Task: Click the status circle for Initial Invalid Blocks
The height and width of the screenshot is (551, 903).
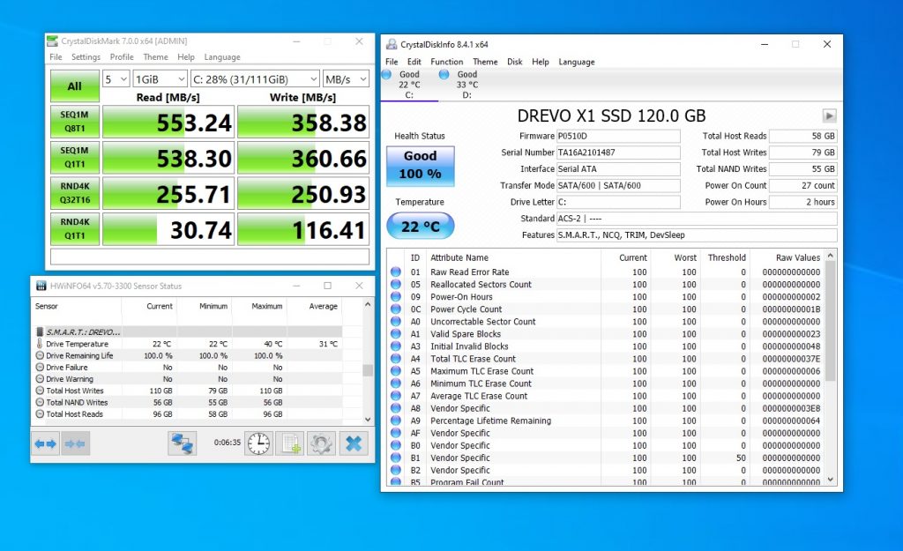Action: [x=396, y=346]
